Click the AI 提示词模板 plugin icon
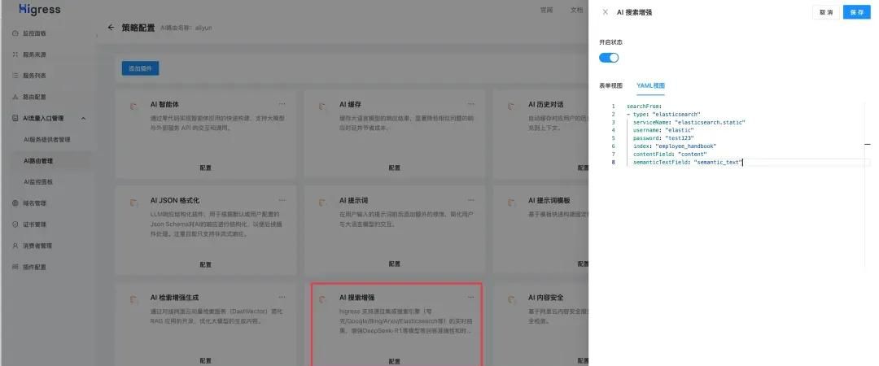The width and height of the screenshot is (879, 366). [511, 203]
